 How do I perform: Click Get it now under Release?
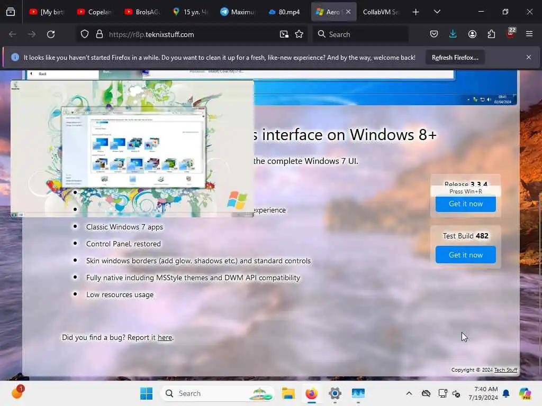point(466,204)
